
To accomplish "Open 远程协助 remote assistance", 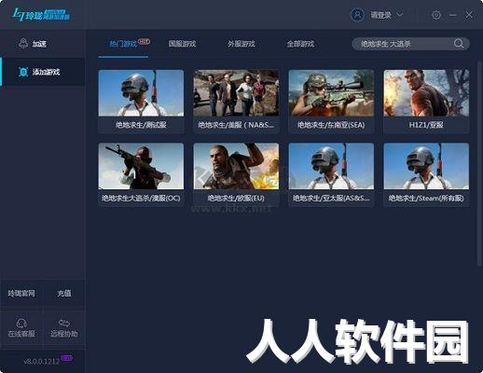I will (64, 328).
